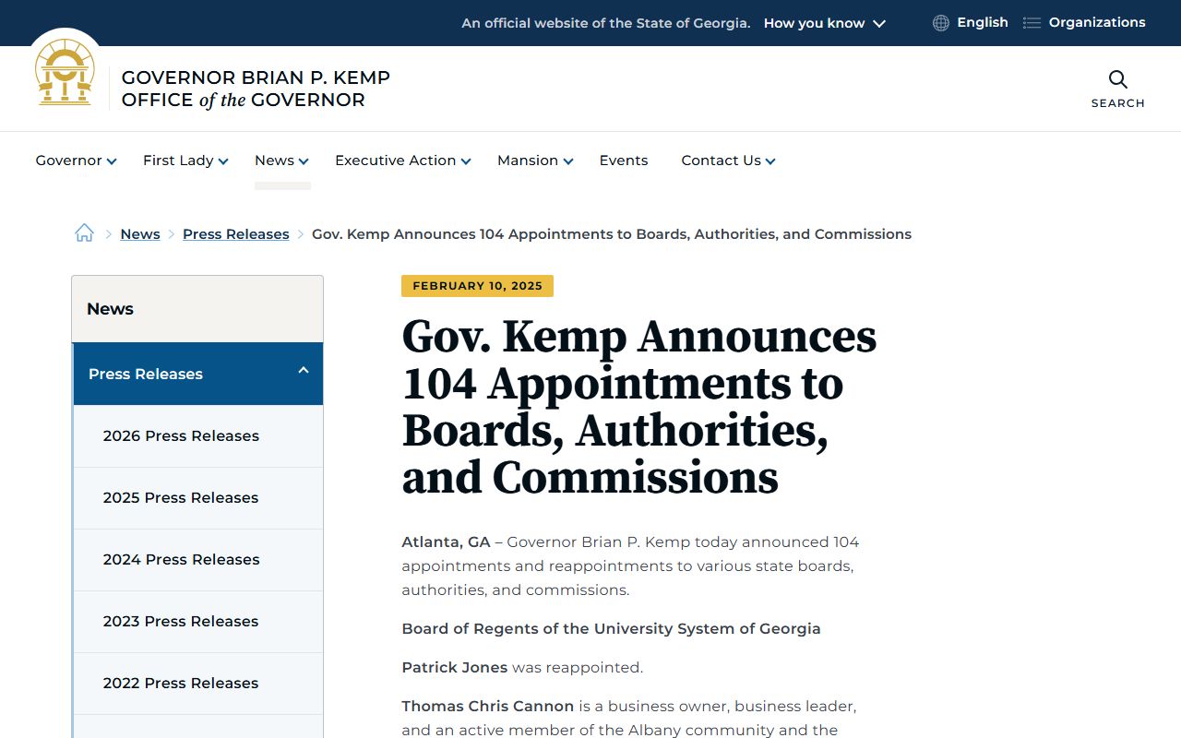Click the News breadcrumb link
Screen dimensions: 1181x738
click(x=140, y=234)
